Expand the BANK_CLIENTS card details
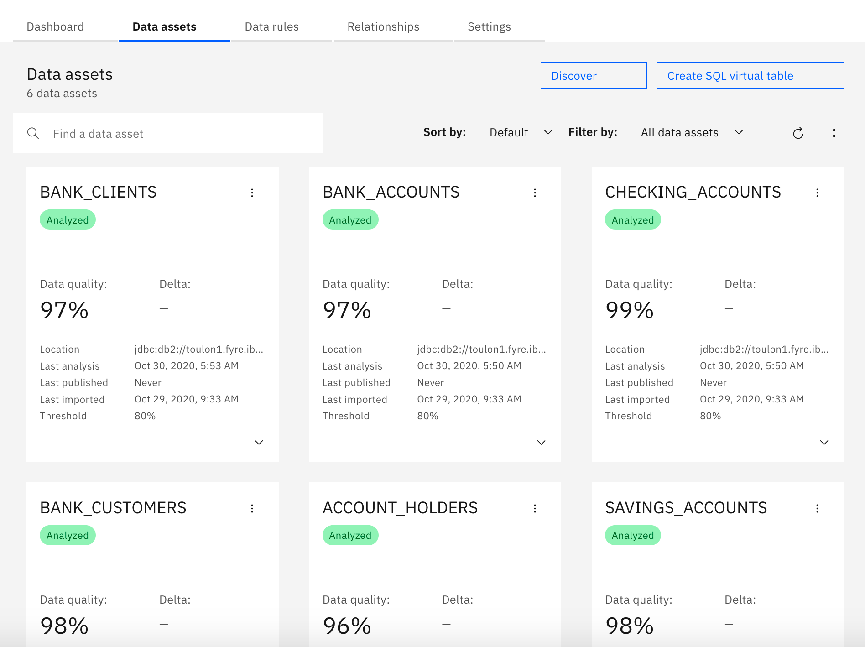865x647 pixels. [259, 442]
